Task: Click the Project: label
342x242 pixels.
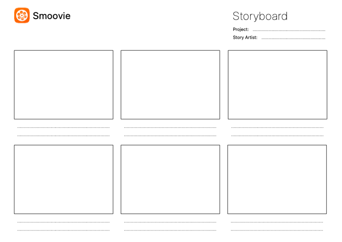Action: [241, 30]
